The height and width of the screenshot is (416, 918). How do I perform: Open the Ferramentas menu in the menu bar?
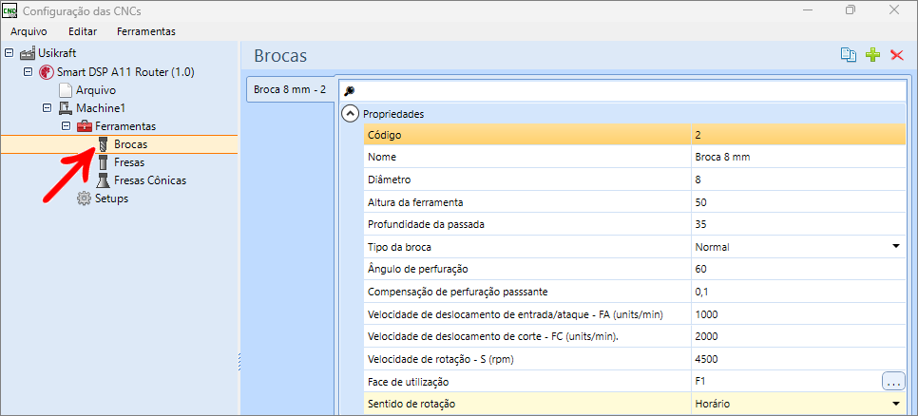(x=145, y=31)
